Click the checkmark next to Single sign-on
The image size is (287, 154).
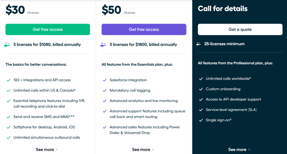(201, 120)
